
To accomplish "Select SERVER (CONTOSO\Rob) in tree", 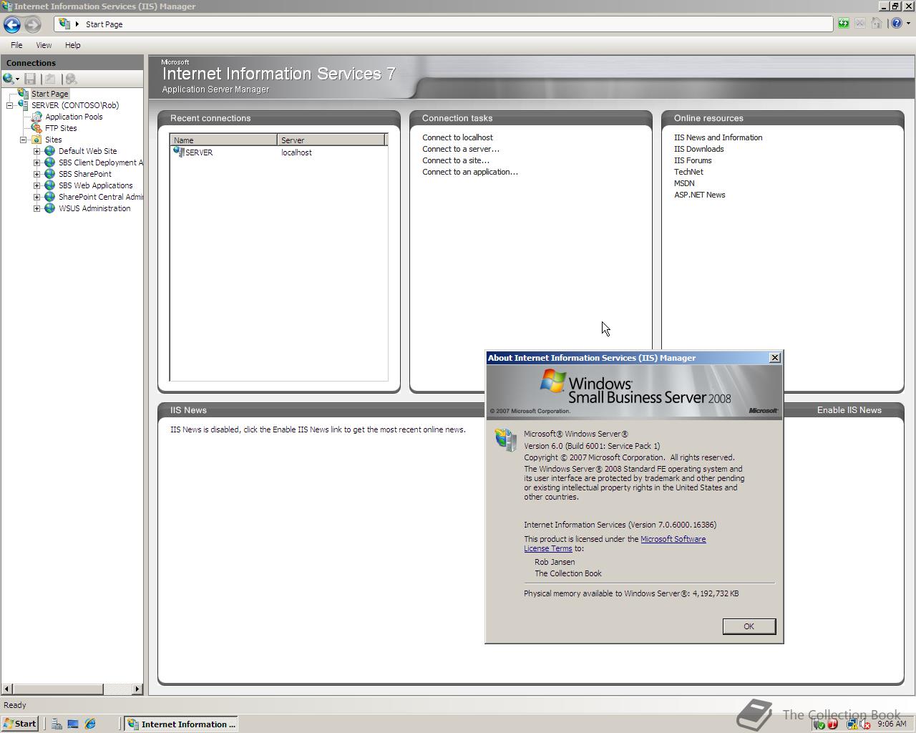I will coord(75,105).
